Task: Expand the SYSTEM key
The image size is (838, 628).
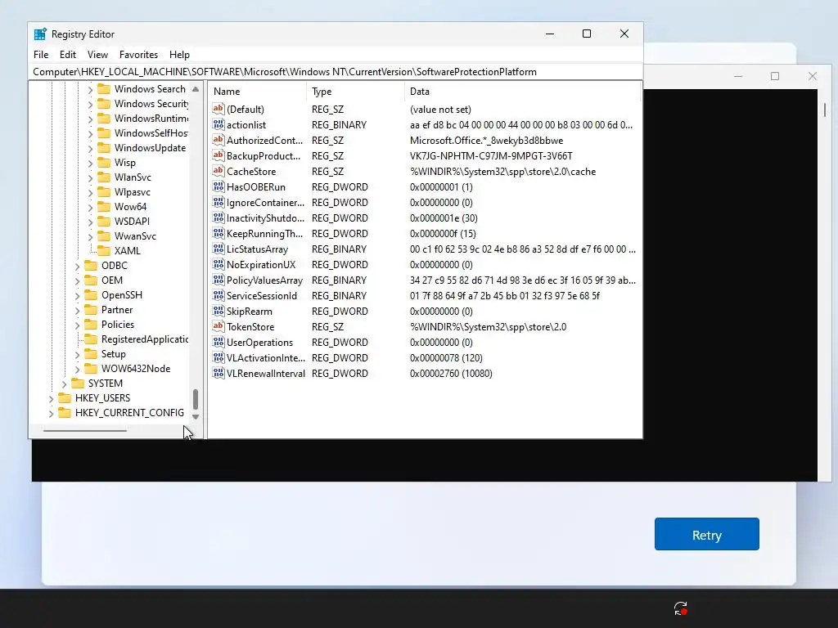Action: [64, 384]
